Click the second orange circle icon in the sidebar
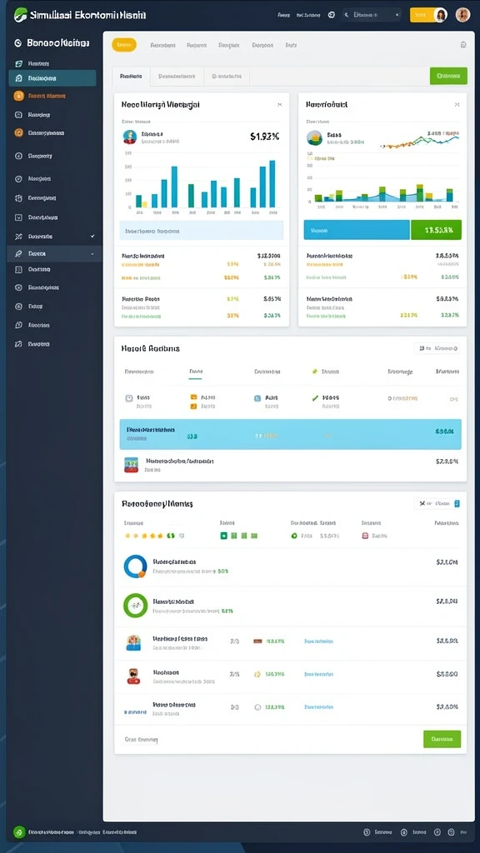The image size is (480, 853). [x=18, y=132]
